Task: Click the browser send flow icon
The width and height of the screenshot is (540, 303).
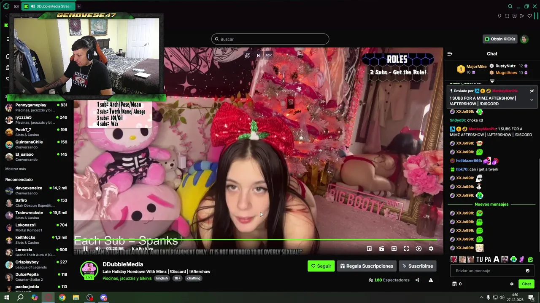Action: [x=522, y=16]
